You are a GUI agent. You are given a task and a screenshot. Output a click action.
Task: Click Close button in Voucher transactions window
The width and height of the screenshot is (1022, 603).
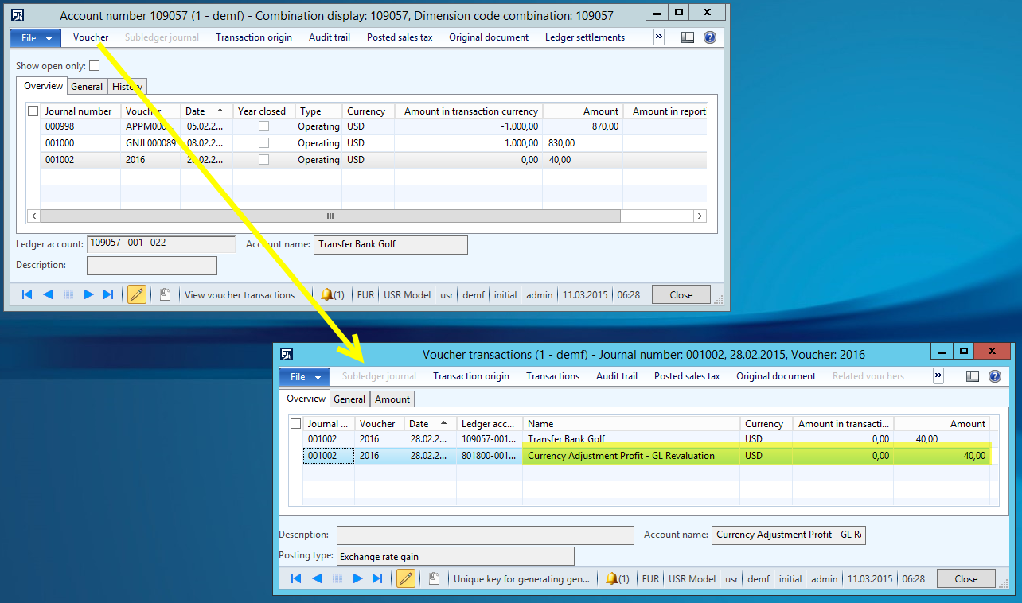click(965, 578)
